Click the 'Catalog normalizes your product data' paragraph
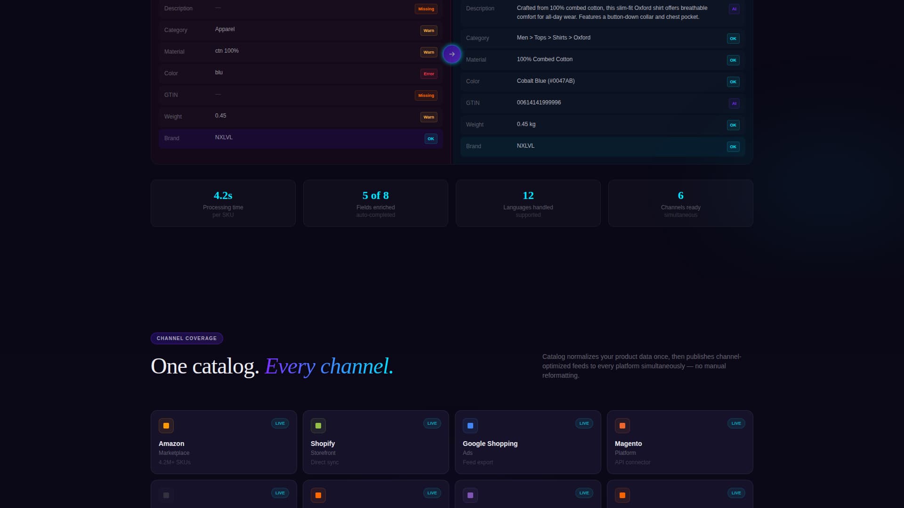Viewport: 904px width, 508px height. 642,366
